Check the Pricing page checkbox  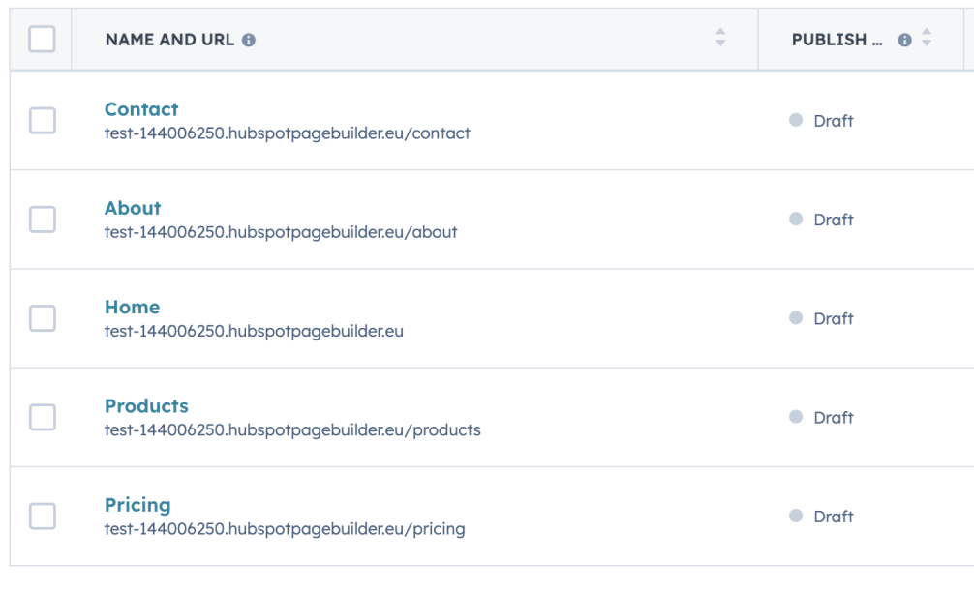(43, 517)
